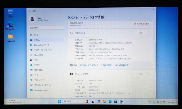This screenshot has height=109, width=182.
Task: Collapse the Windows の仕様 section
Action: point(150,74)
